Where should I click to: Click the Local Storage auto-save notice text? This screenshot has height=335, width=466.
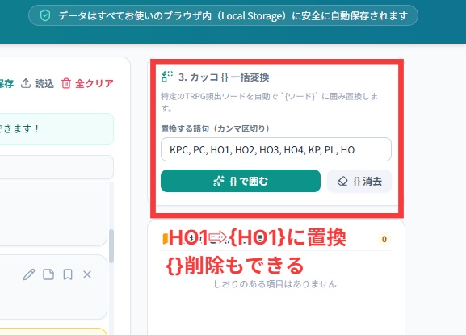(x=233, y=15)
